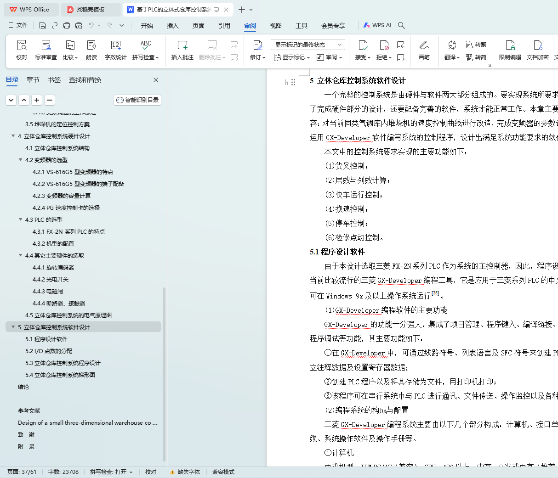Screen dimensions: 558x478
Task: Collapse the 4.2 变频器的选型 node
Action: tap(20, 160)
